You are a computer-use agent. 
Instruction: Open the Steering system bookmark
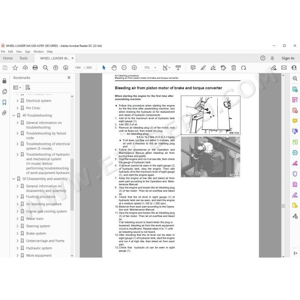pos(38,226)
